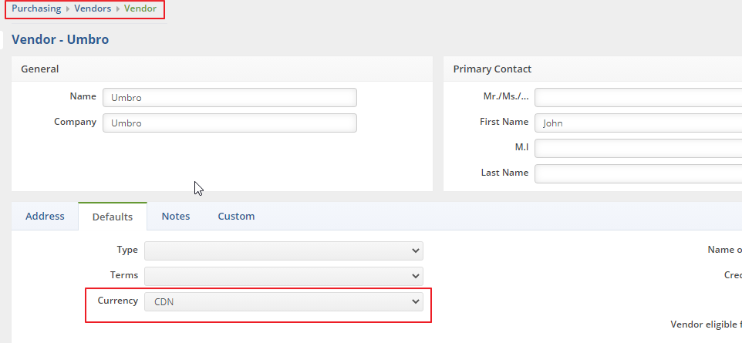Go to Purchasing in the breadcrumb

click(36, 8)
